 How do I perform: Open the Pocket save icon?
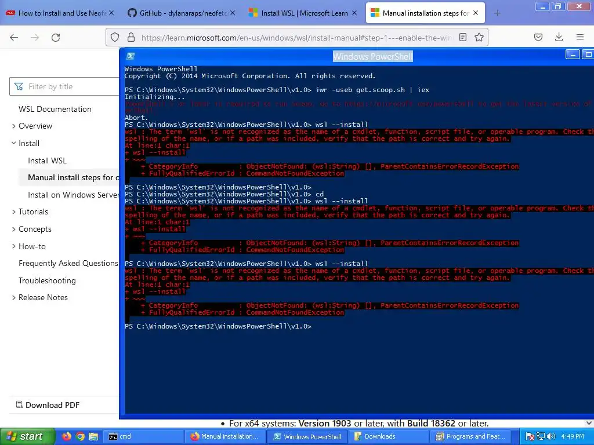[538, 37]
